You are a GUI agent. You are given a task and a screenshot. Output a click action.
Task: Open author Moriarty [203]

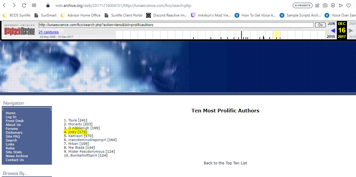[80, 124]
